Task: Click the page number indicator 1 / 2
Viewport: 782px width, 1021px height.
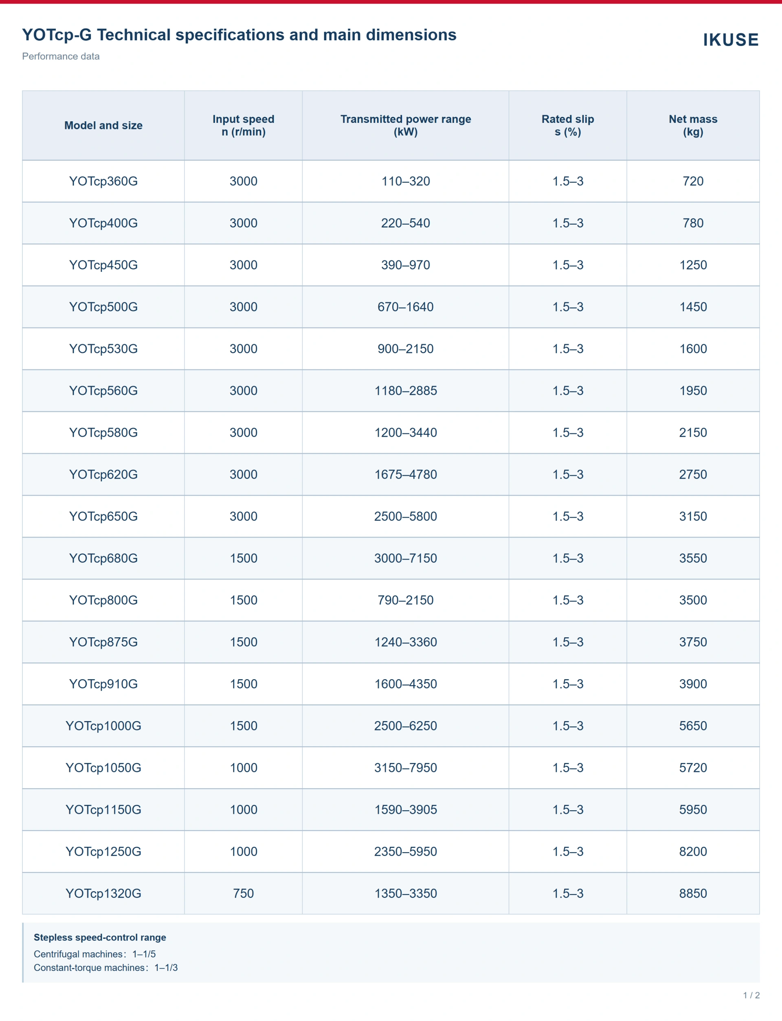Action: point(751,995)
